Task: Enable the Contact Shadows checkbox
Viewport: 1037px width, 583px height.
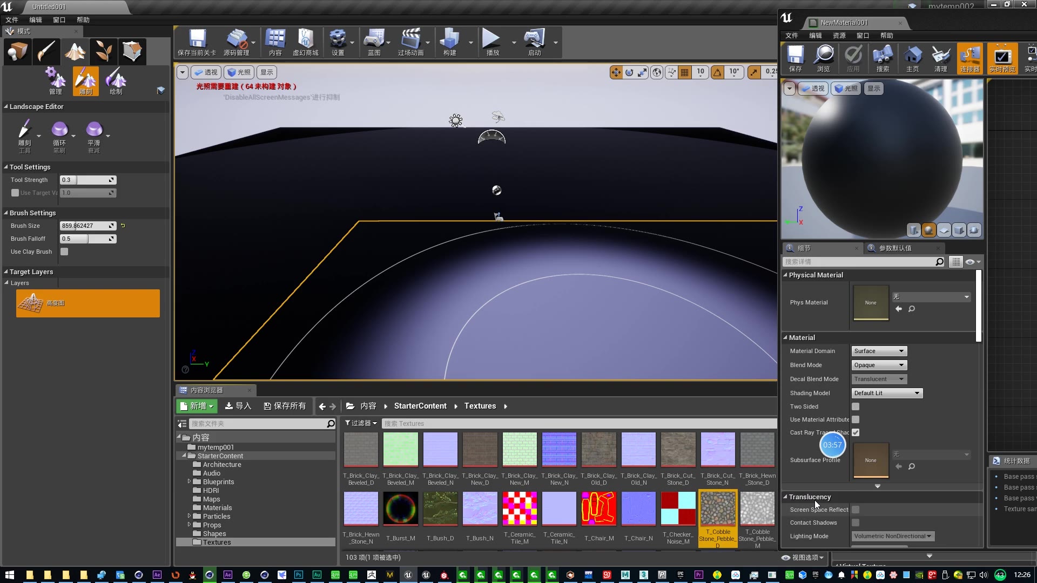Action: [856, 522]
